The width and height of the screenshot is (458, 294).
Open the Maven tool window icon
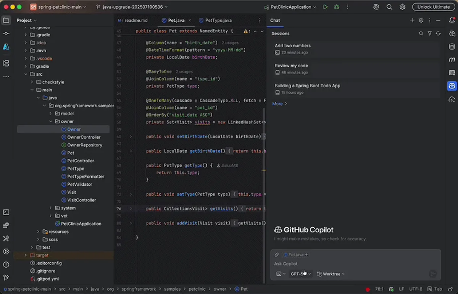click(452, 60)
